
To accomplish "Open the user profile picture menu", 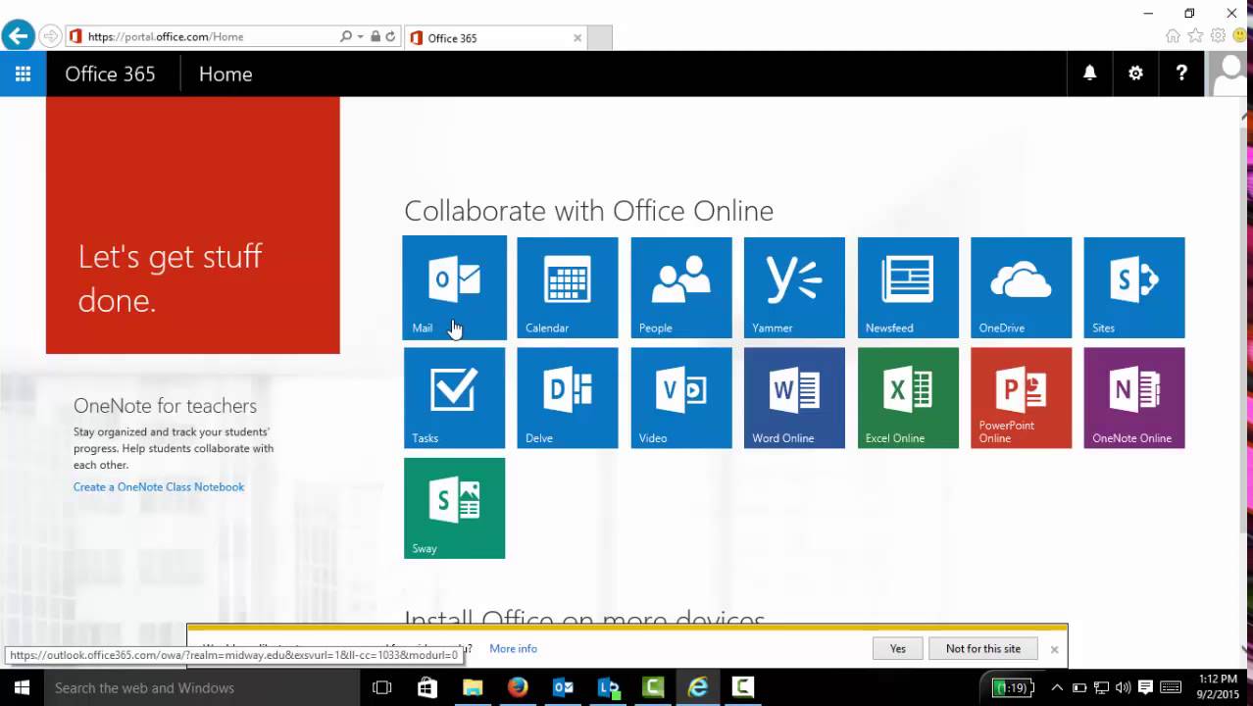I will tap(1229, 74).
